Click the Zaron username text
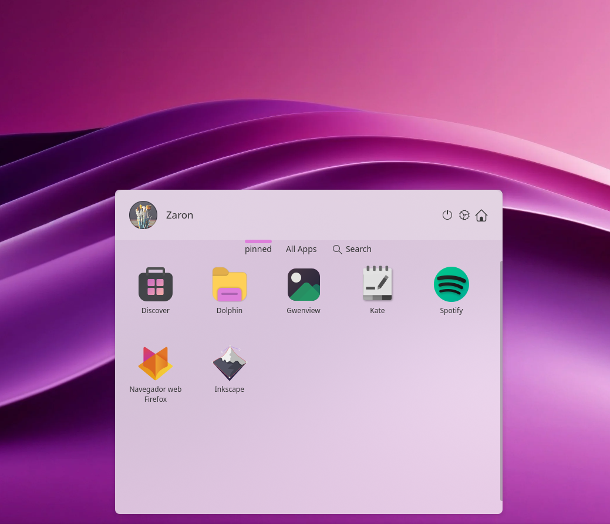 [x=179, y=215]
